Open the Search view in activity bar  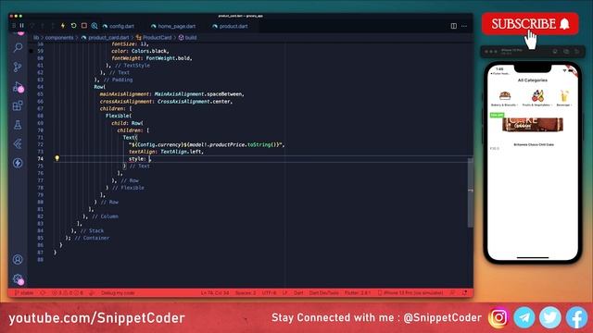click(18, 47)
